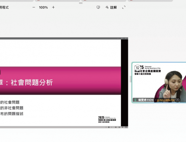Image resolution: width=186 pixels, height=142 pixels.
Task: Click the squiggle pen icon beside 註解
Action: point(107,7)
